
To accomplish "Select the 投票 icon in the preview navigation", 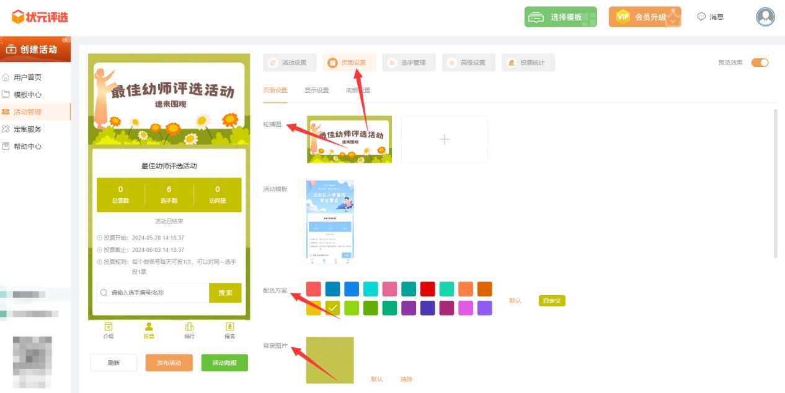I will 149,330.
